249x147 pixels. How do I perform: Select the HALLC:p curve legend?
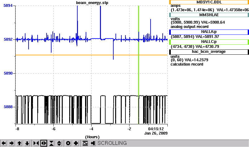(209, 42)
